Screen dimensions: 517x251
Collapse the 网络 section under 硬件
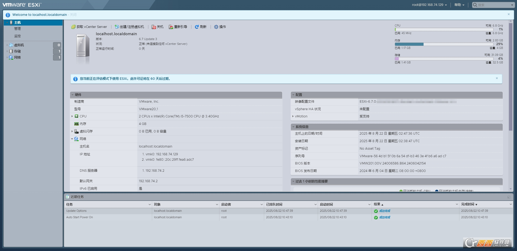click(x=72, y=139)
